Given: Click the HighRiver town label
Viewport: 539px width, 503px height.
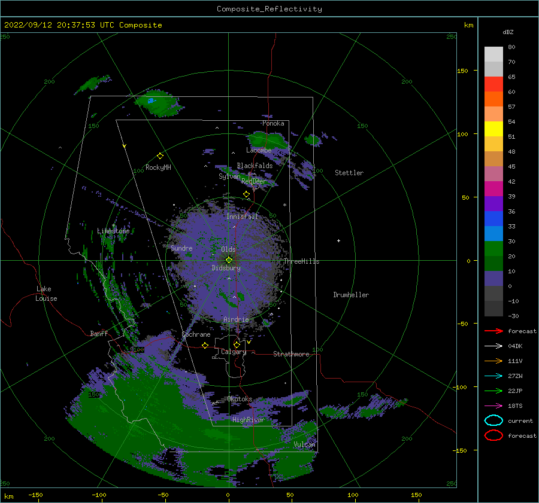Looking at the screenshot, I should tap(248, 420).
